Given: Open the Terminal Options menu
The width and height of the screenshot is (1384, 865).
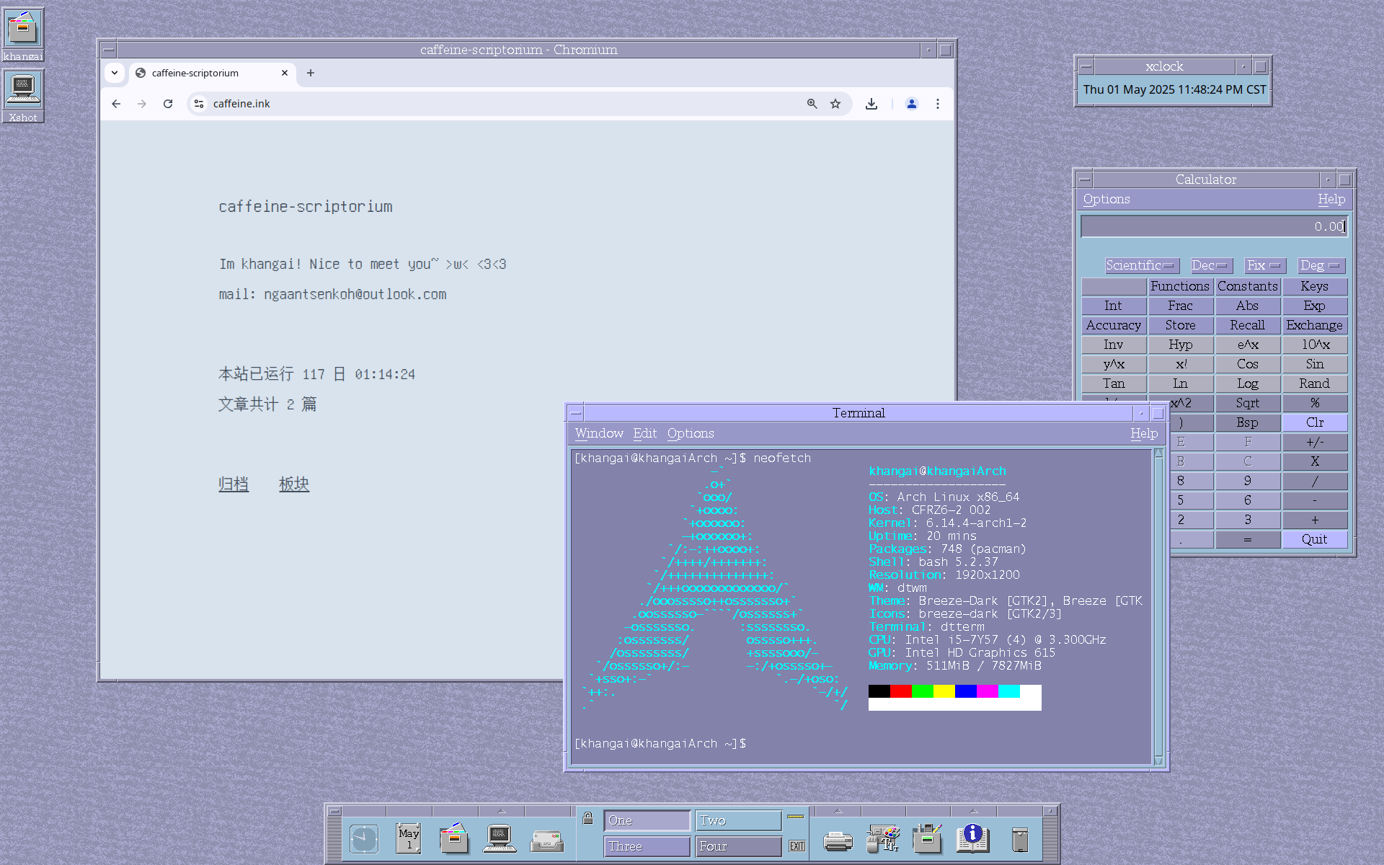Looking at the screenshot, I should (691, 433).
